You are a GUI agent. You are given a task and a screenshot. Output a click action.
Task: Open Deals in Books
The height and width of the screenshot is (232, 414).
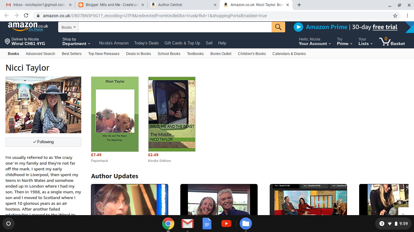point(139,54)
